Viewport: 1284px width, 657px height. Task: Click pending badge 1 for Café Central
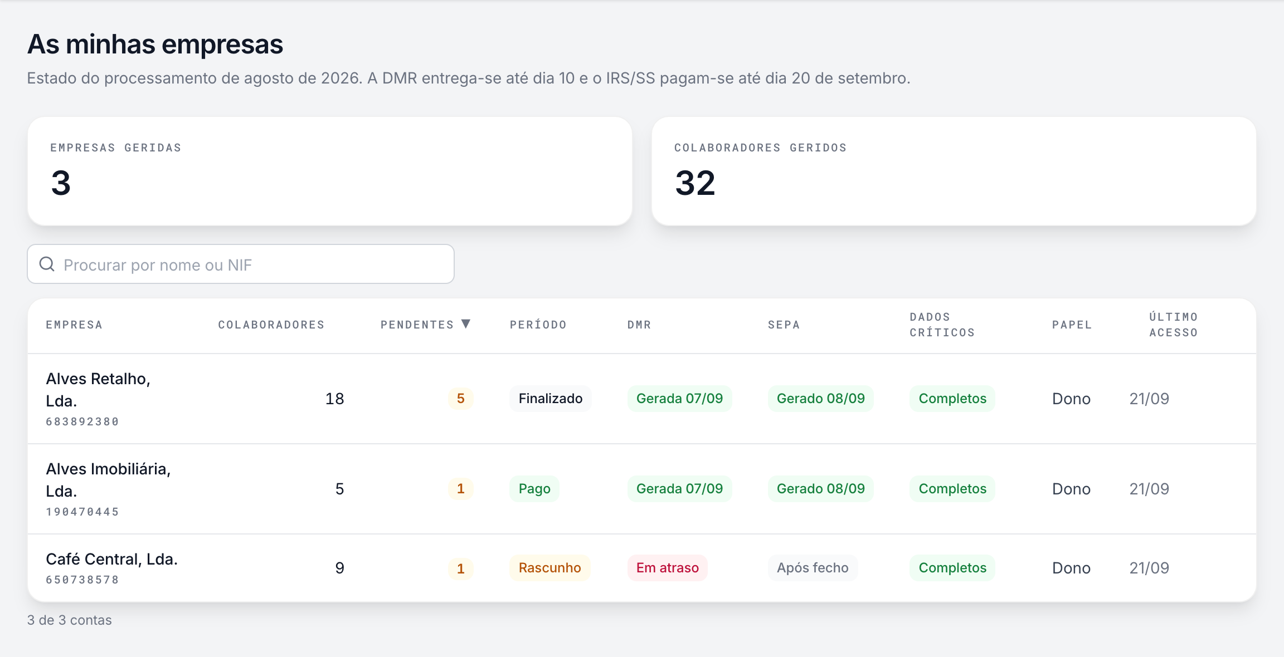(461, 568)
